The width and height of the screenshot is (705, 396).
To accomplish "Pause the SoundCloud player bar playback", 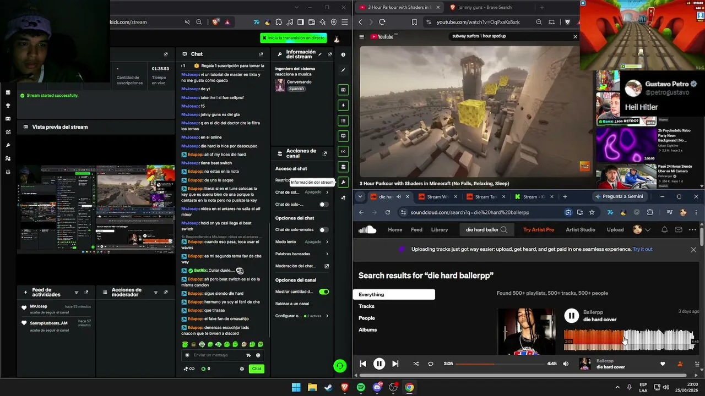I will [x=379, y=364].
